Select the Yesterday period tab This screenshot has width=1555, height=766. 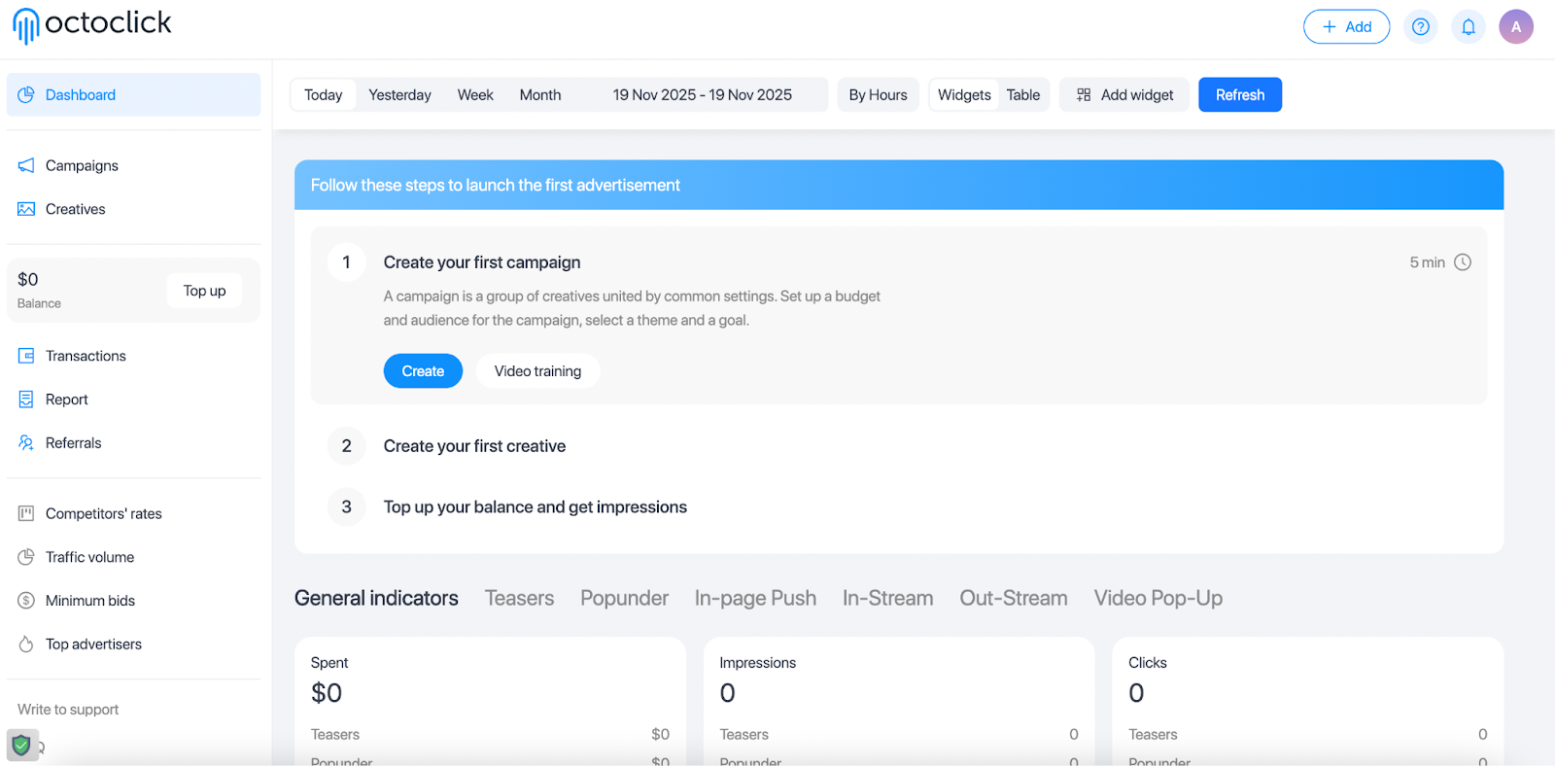coord(399,95)
